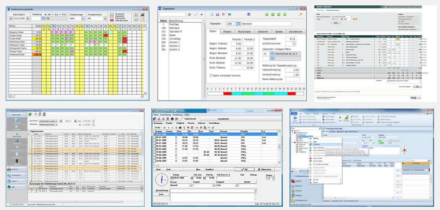This screenshot has width=440, height=210.
Task: Click the green arrow icon in the Tagessummen window toolbar
Action: click(x=30, y=114)
